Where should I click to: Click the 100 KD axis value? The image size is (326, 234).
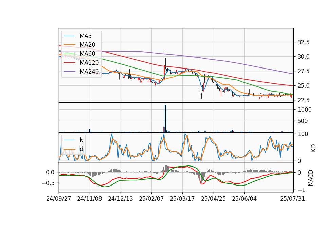click(303, 134)
